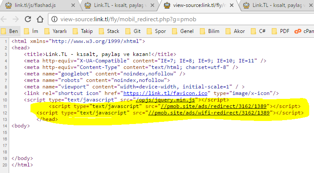Screen dimensions: 314x173
Task: Open the Ben bookmarks folder
Action: coord(10,31)
